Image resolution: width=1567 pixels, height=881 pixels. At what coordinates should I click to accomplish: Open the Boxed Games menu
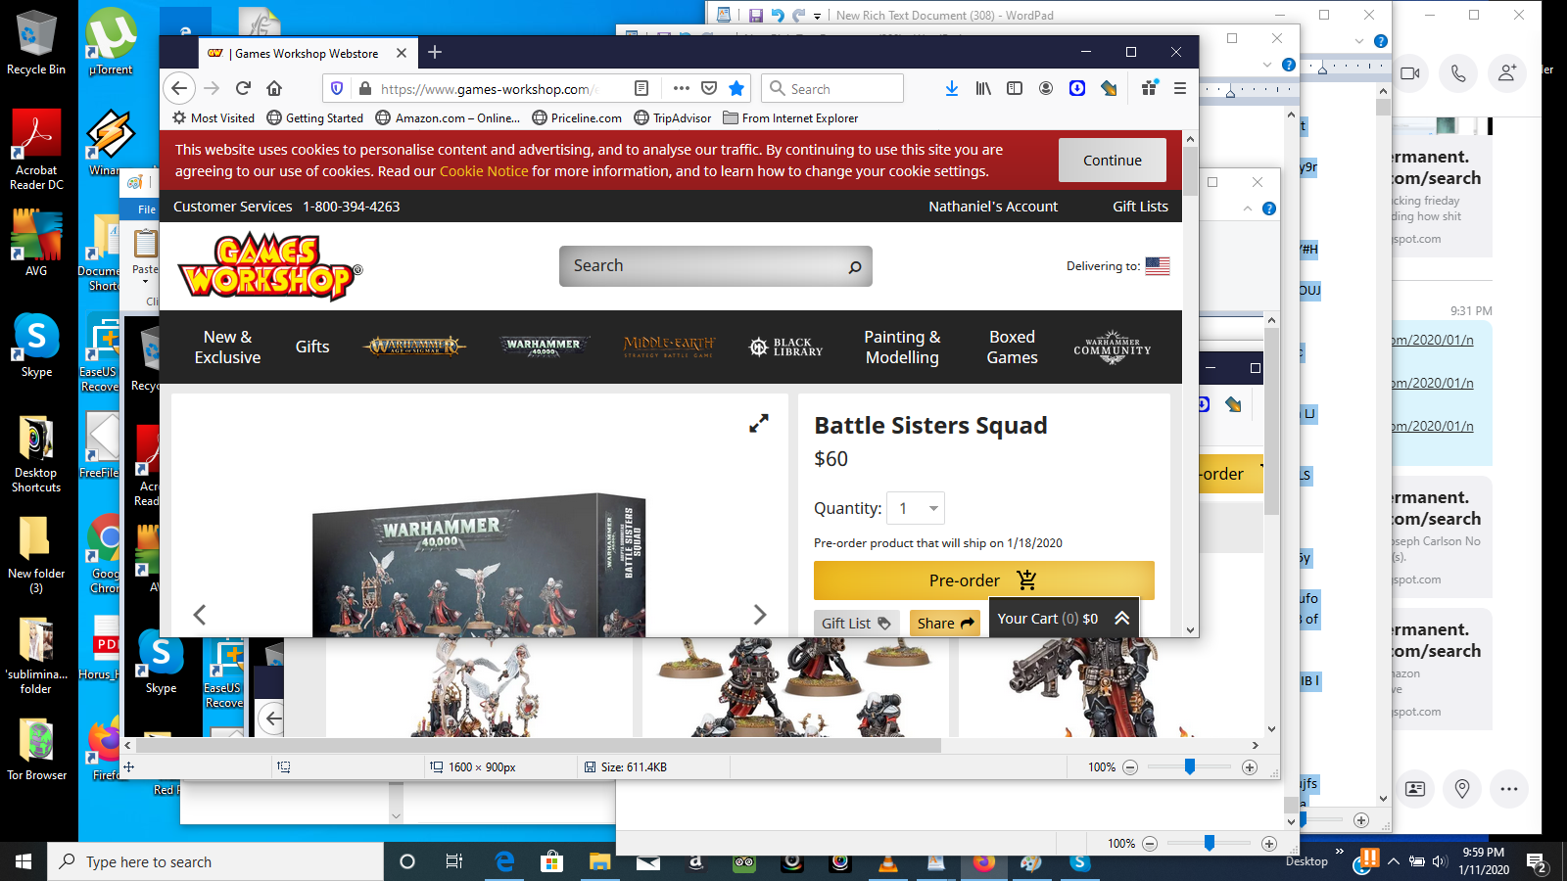coord(1012,348)
